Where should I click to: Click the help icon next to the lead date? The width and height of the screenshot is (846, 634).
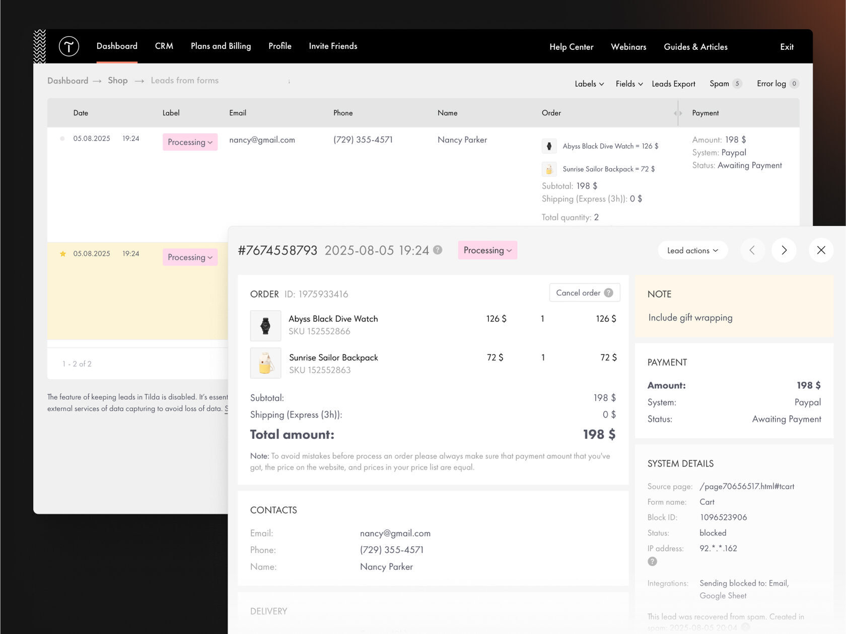coord(438,250)
